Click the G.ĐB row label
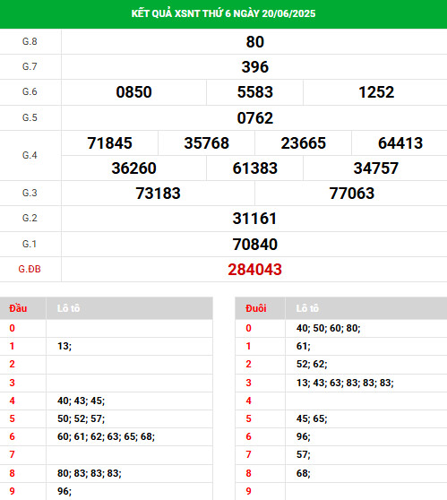The image size is (447, 500). pos(30,269)
